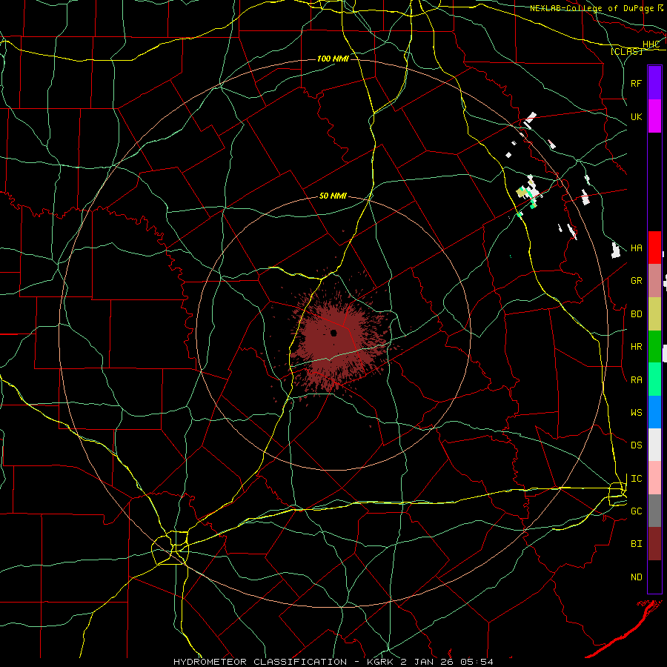The height and width of the screenshot is (667, 667).
Task: Click the brown BI legend swatch
Action: pyautogui.click(x=654, y=544)
